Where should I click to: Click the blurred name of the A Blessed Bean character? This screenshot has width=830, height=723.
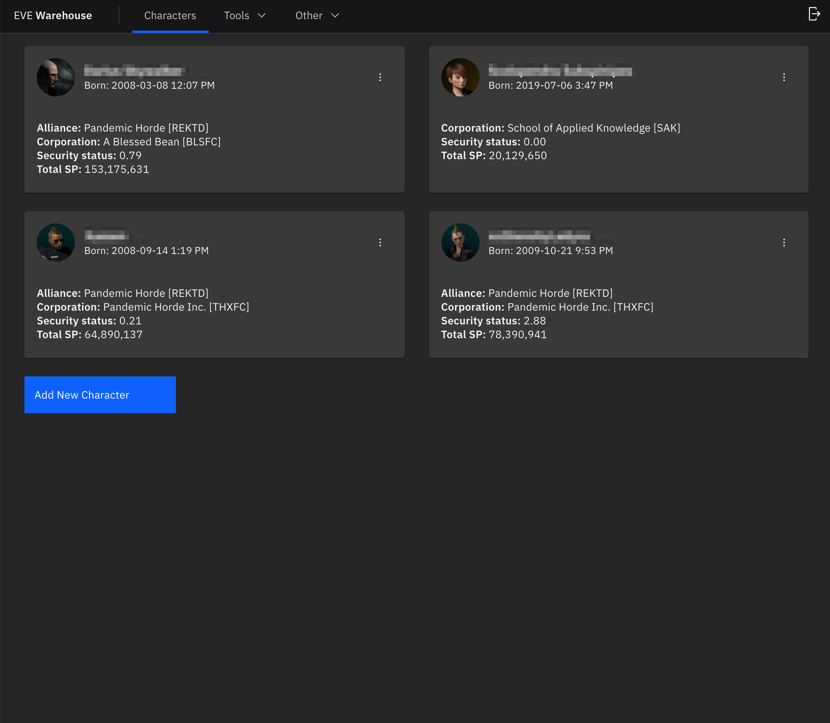[x=134, y=71]
